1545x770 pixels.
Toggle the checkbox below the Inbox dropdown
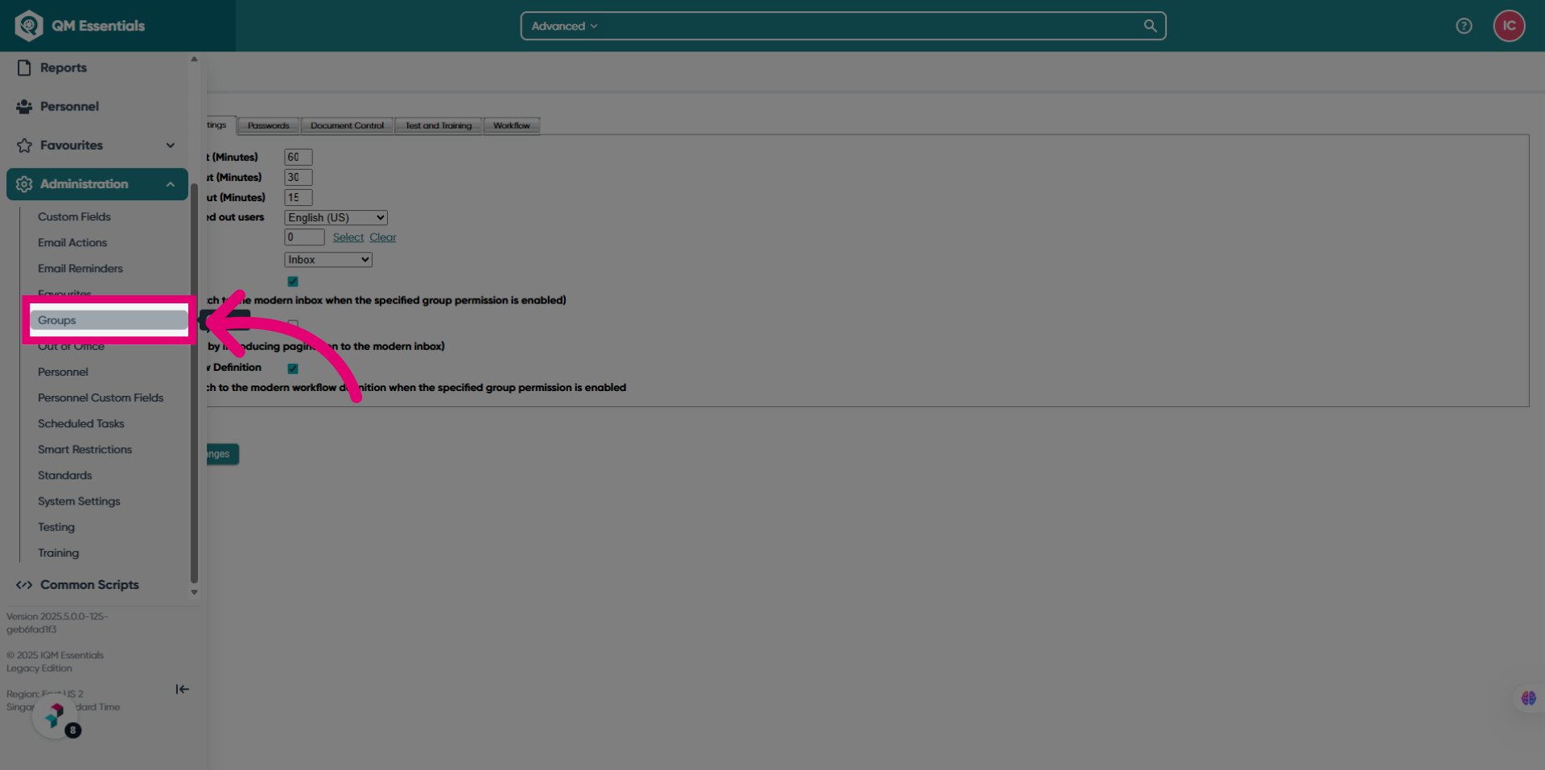tap(293, 282)
